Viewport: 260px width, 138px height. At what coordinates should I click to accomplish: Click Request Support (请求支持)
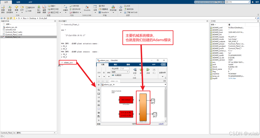pos(129,9)
